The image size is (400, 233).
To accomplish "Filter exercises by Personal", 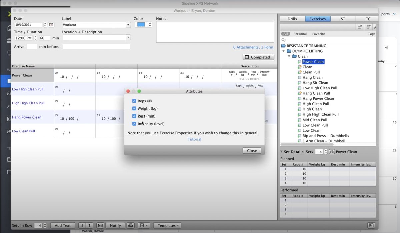I will (x=300, y=34).
